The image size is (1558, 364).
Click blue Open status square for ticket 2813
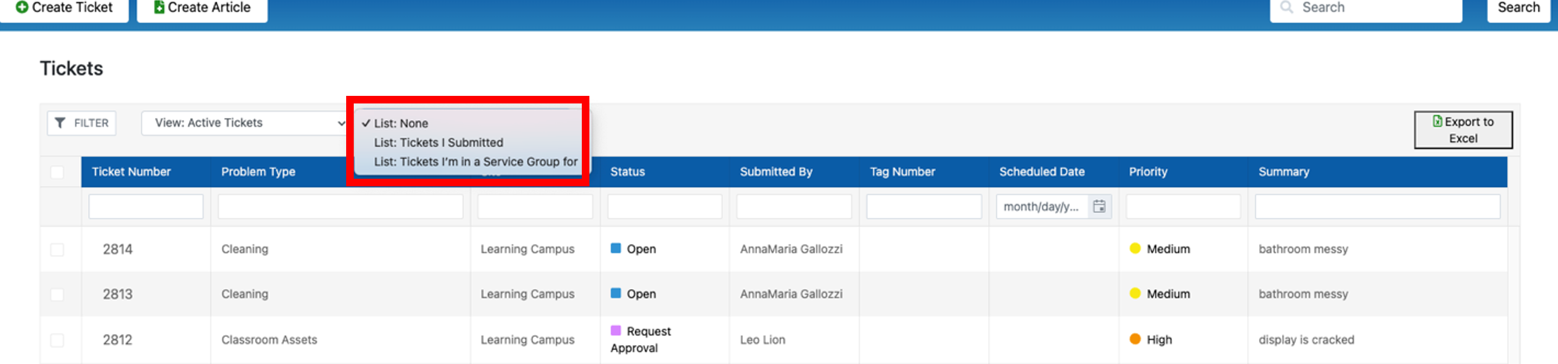pos(616,292)
